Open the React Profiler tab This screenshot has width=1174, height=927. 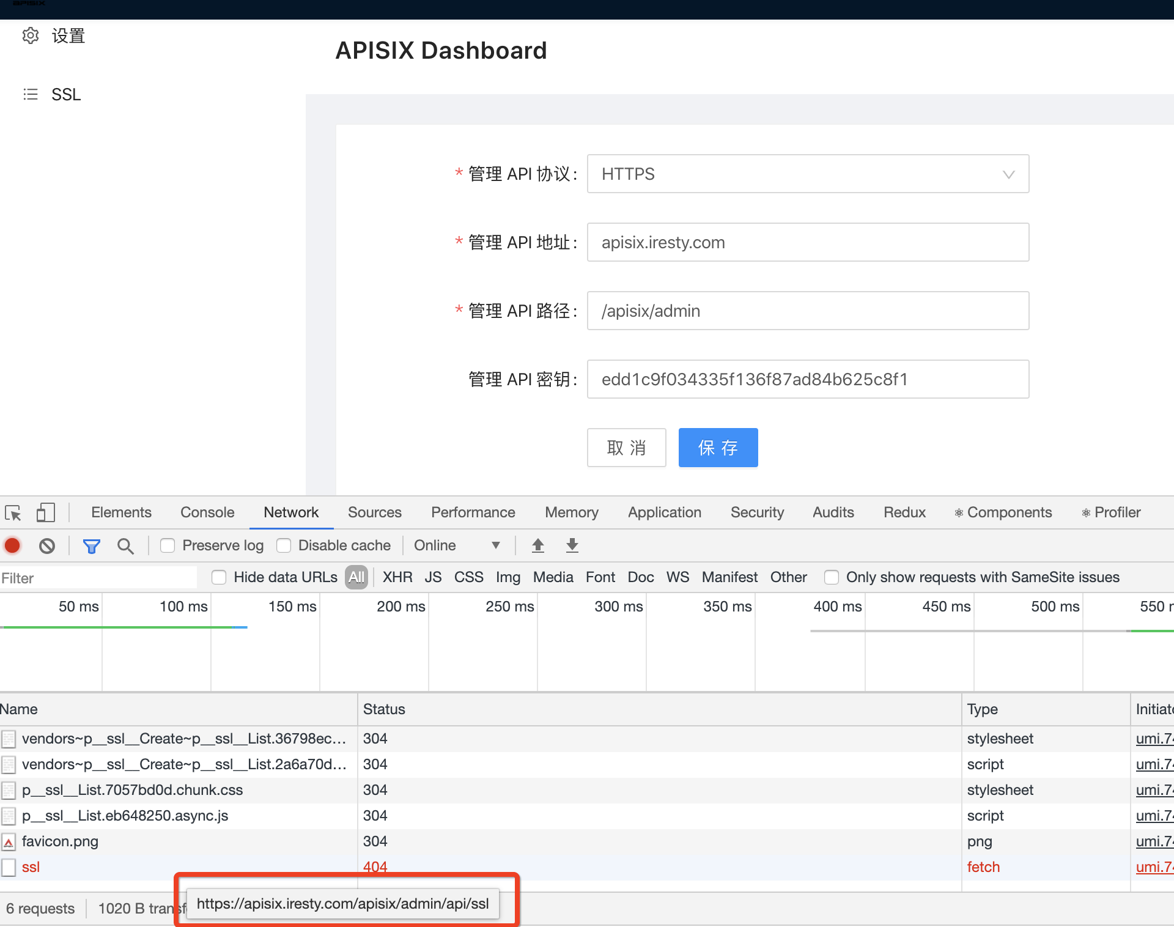point(1111,512)
